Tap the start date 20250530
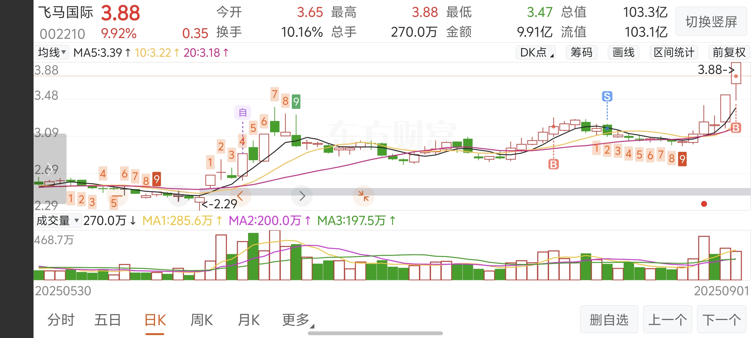 (x=63, y=291)
